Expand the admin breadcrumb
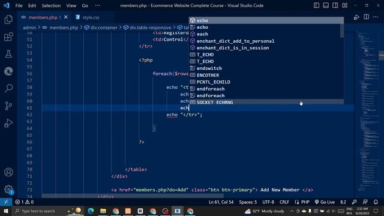Image resolution: width=384 pixels, height=216 pixels. point(29,28)
